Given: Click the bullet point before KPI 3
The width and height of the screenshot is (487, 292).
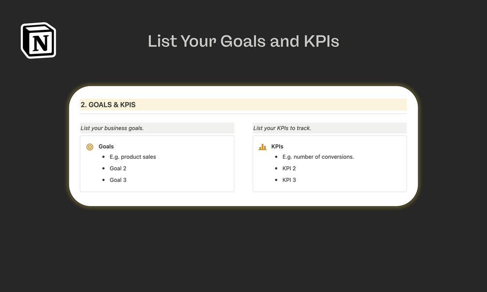Looking at the screenshot, I should click(276, 180).
